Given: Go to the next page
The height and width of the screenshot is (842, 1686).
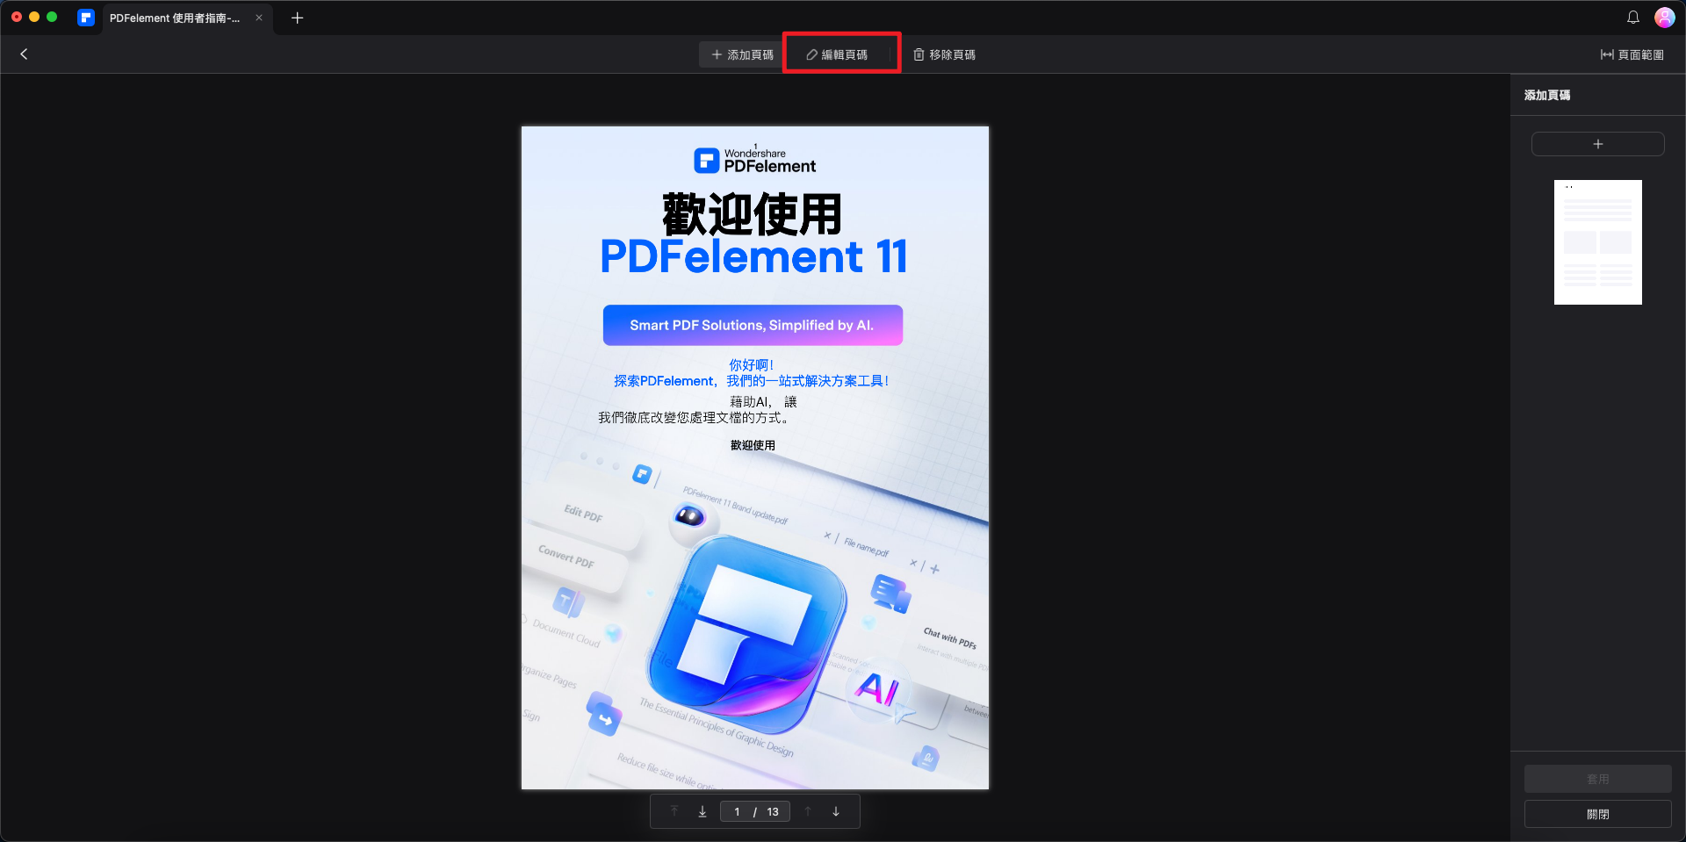Looking at the screenshot, I should 836,812.
